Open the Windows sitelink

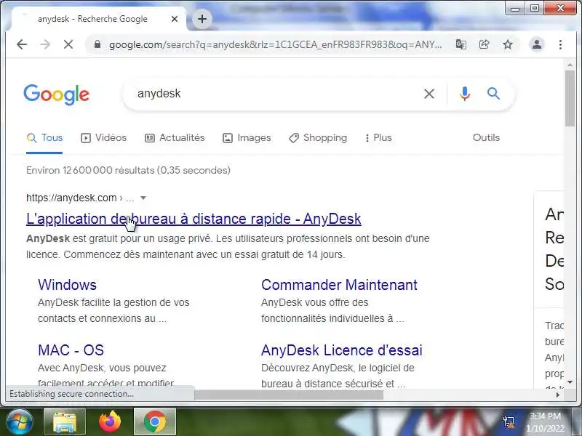coord(67,285)
